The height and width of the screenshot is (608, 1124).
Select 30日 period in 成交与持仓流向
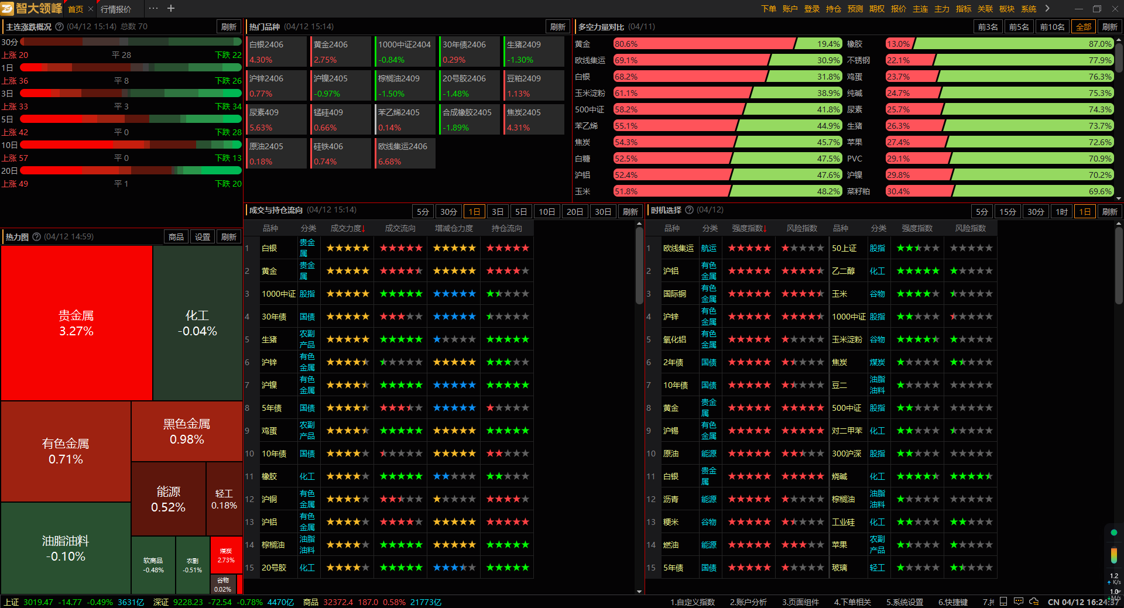[x=603, y=212]
